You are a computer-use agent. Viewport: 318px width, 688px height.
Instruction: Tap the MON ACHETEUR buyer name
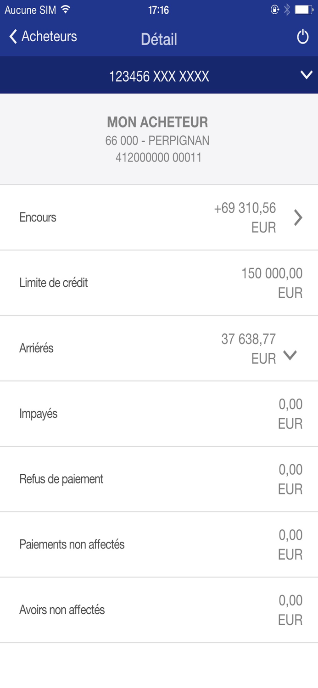pyautogui.click(x=159, y=122)
